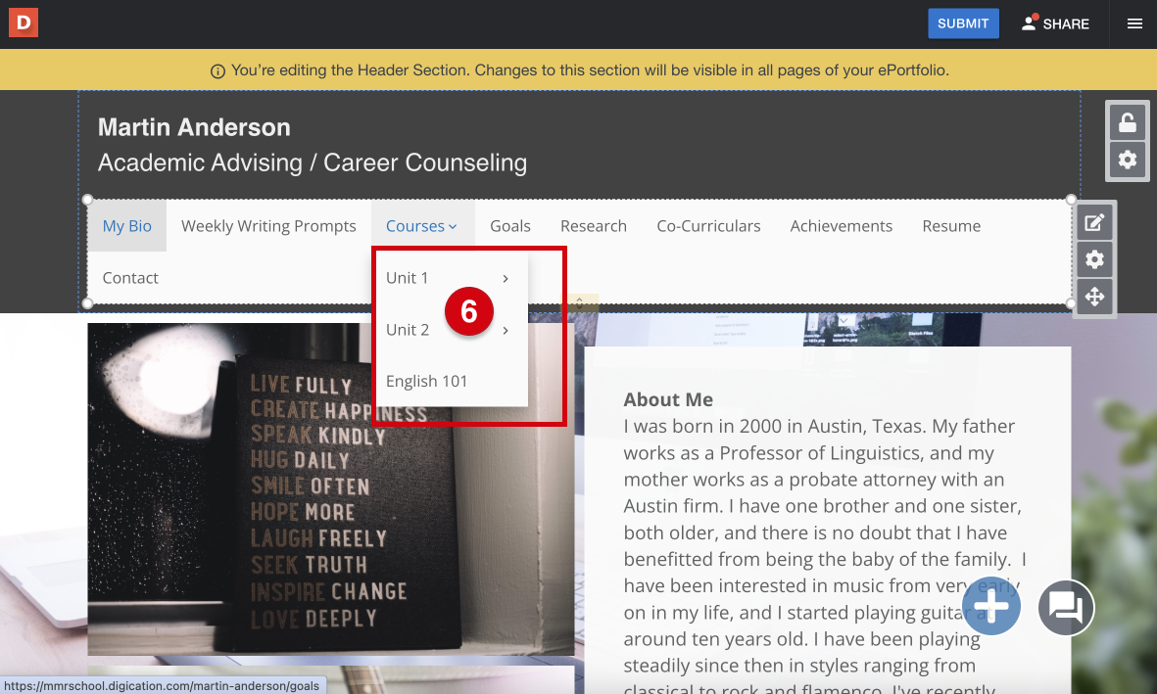Image resolution: width=1157 pixels, height=694 pixels.
Task: Expand the Courses dropdown menu
Action: [421, 226]
